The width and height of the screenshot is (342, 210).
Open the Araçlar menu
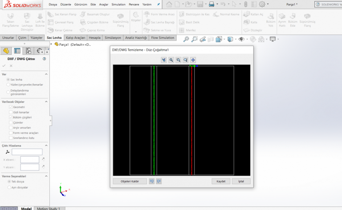[103, 4]
